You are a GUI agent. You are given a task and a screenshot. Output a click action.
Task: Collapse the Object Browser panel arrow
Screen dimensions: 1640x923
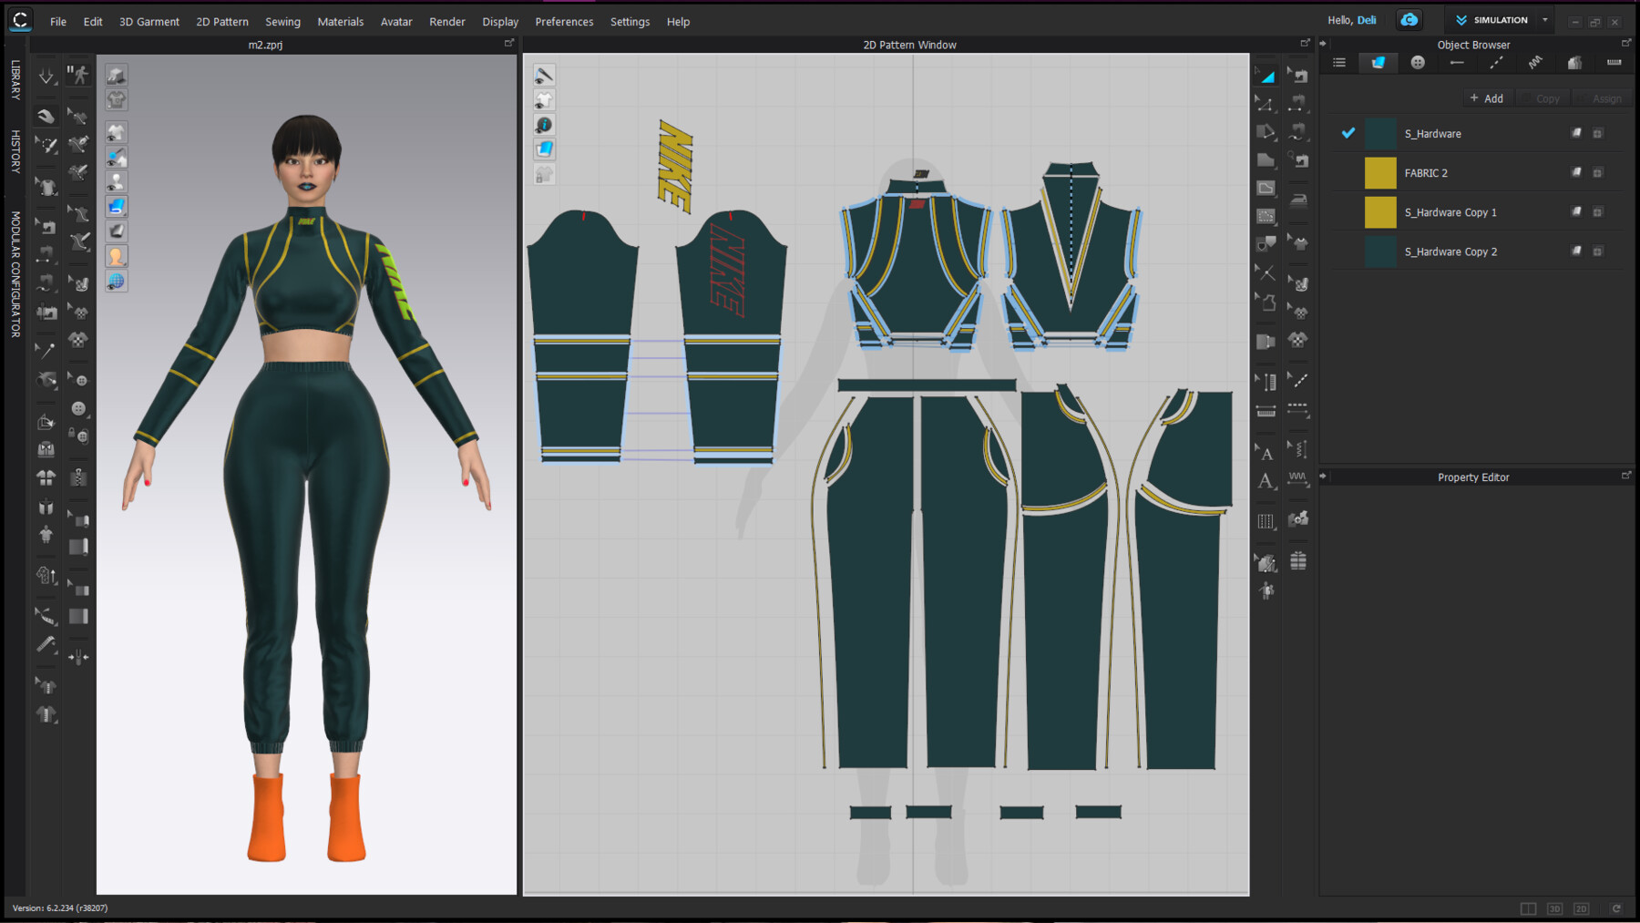1322,42
